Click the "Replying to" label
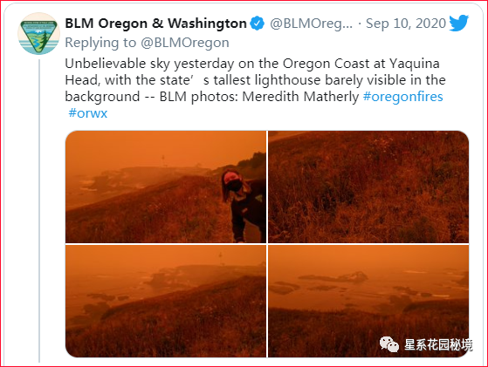The height and width of the screenshot is (367, 488). (x=100, y=43)
